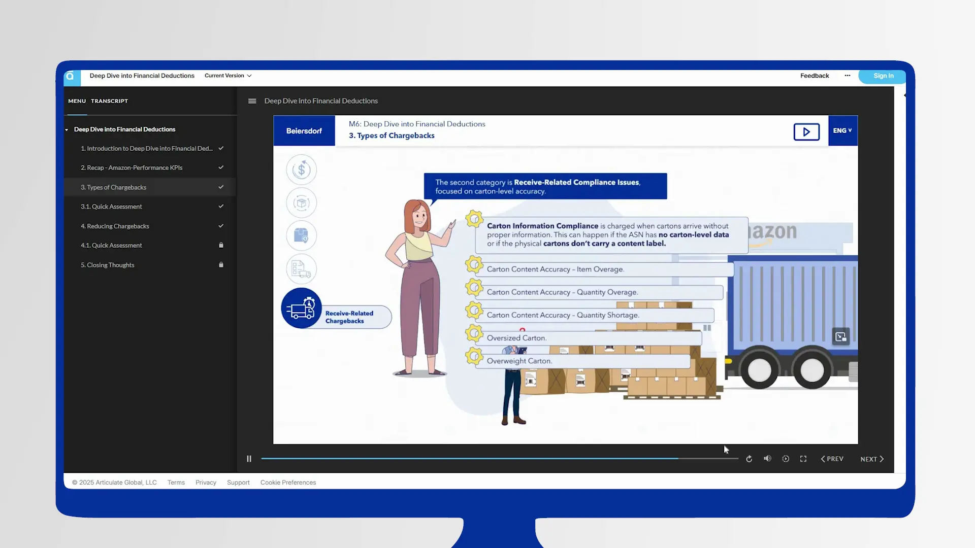Screen dimensions: 975x548
Task: Pause the course playback
Action: [x=249, y=459]
